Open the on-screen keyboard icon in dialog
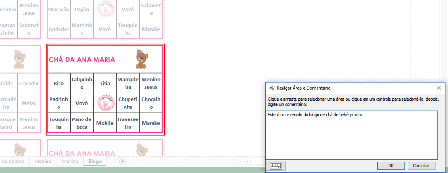 point(276,166)
